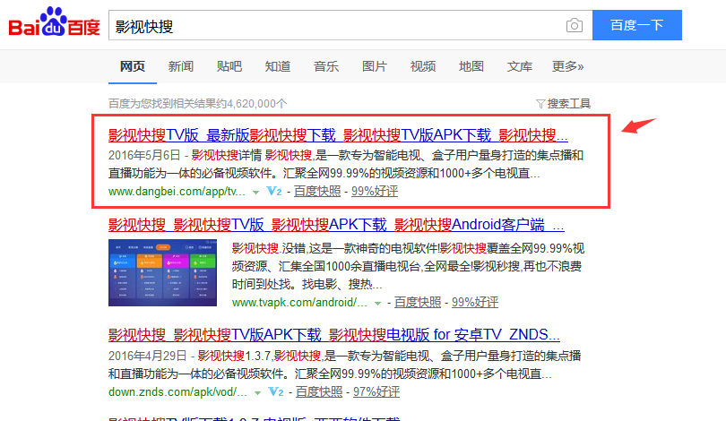Click 99%好评 on the dangbei result
This screenshot has height=421, width=726.
[x=375, y=192]
